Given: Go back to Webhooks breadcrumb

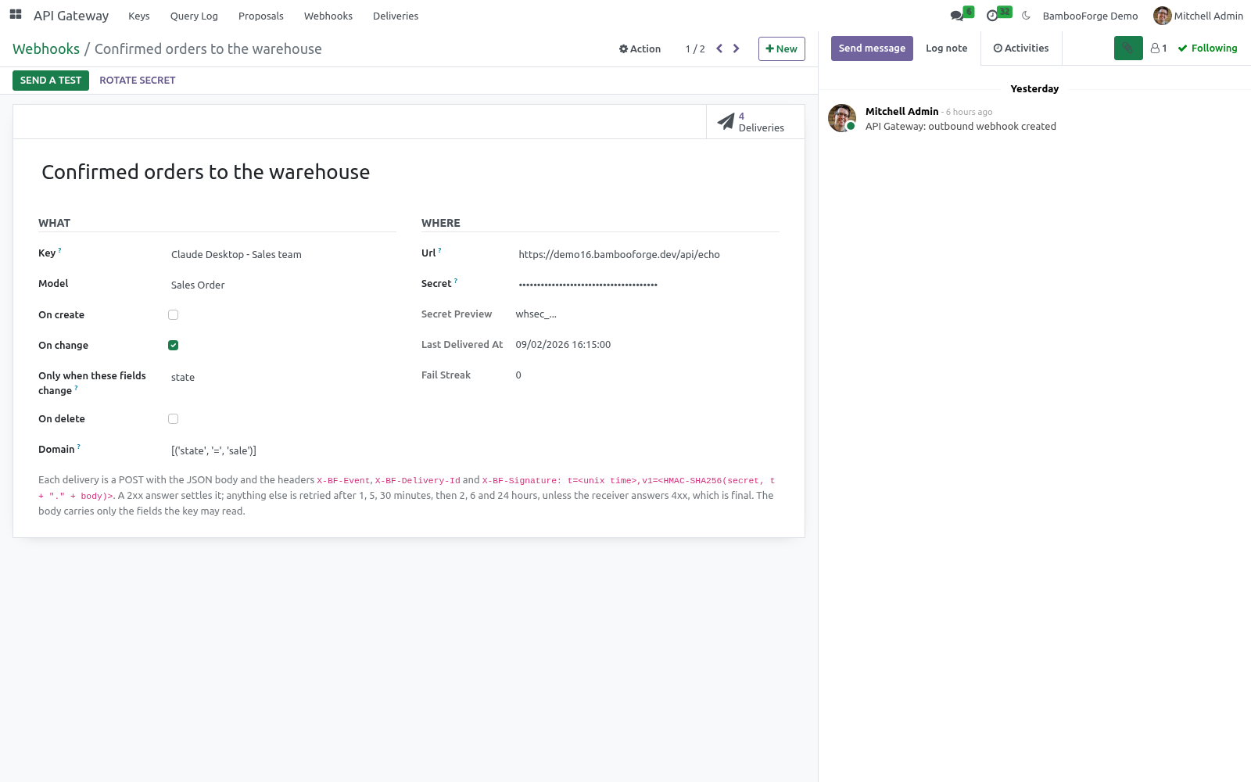Looking at the screenshot, I should pyautogui.click(x=46, y=49).
